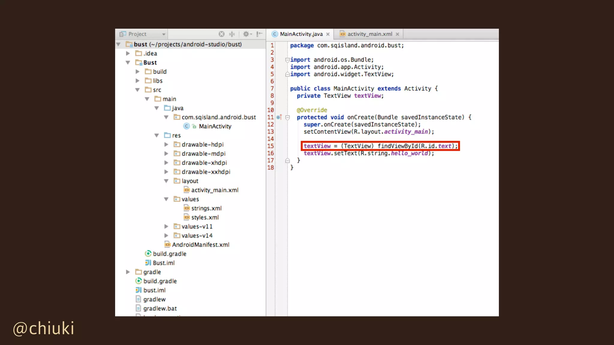
Task: Expand the drawable-hdpi folder
Action: click(166, 145)
